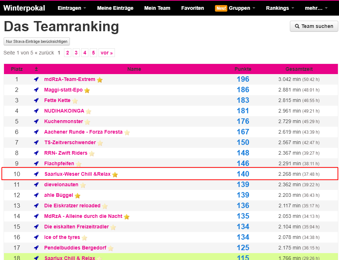Open Meine Einträge in the navbar
Screen dimensions: 339x260
(115, 8)
